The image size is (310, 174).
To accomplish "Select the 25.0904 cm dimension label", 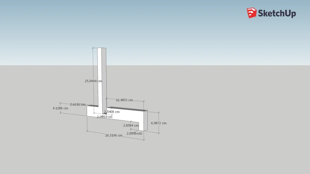I will (93, 81).
